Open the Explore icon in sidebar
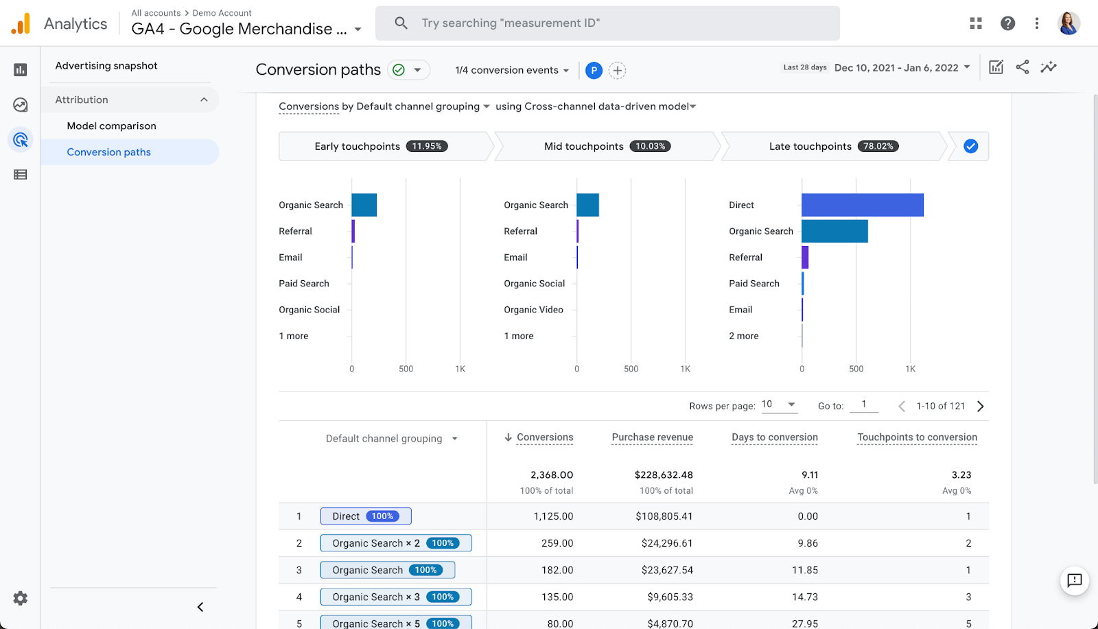This screenshot has height=629, width=1098. [21, 105]
